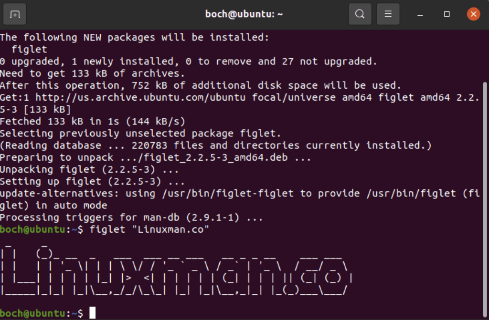Click the figlet "Linuxman.co" command text
489x320 pixels.
point(149,230)
